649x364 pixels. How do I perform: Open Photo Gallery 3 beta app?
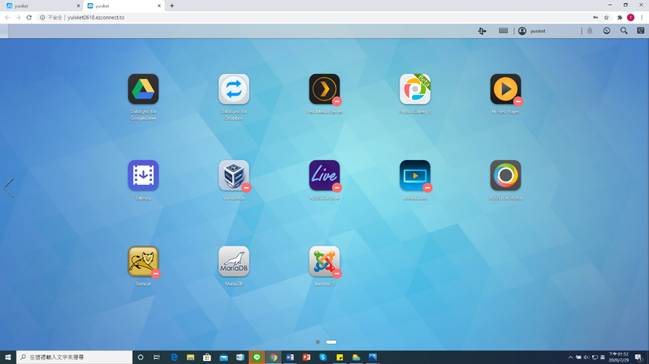tap(414, 89)
